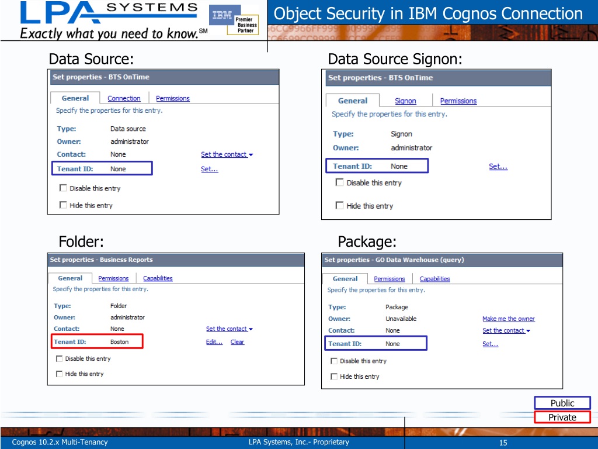Viewport: 598px width, 449px height.
Task: Click Make me the owner link
Action: tap(509, 319)
